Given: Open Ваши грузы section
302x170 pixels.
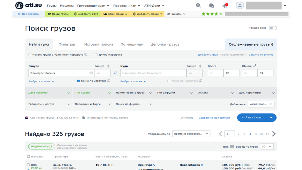Looking at the screenshot, I should 58,14.
